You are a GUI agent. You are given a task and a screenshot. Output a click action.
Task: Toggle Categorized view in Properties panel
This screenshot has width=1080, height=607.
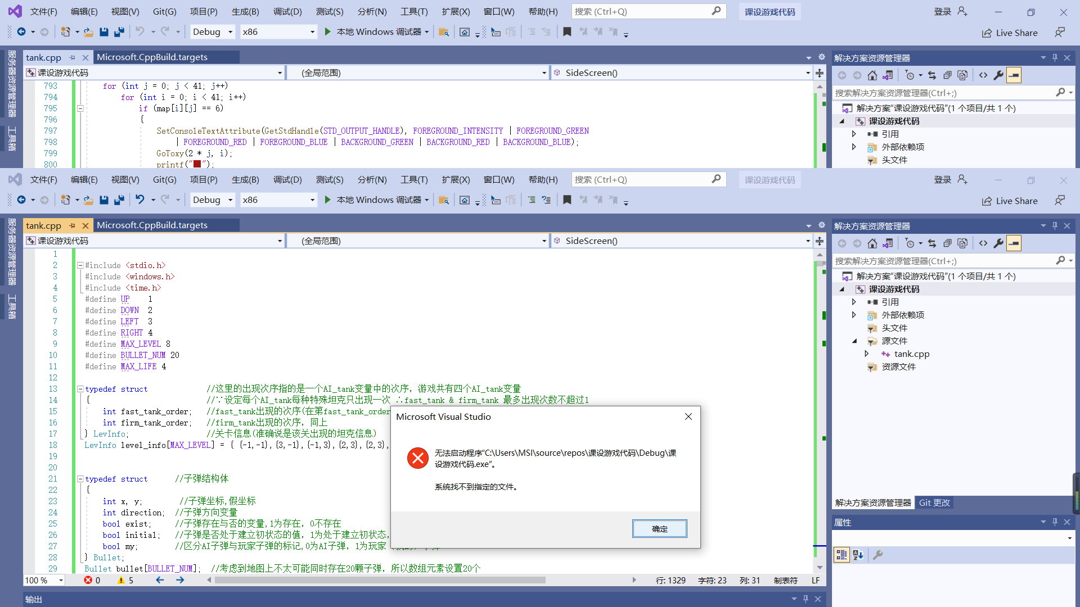click(841, 555)
